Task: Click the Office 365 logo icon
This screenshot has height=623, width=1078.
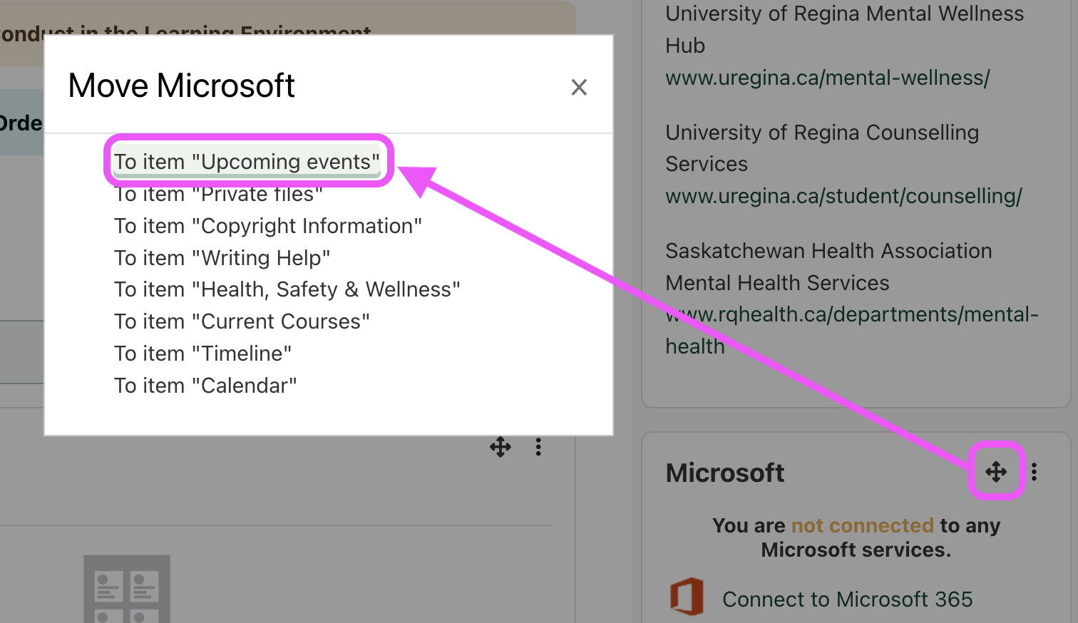Action: pyautogui.click(x=687, y=596)
